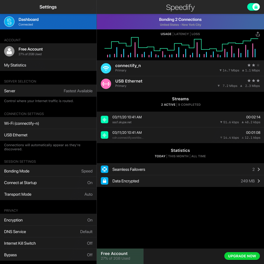Viewport: 264px width, 264px height.
Task: Click the connectify_n Wi-Fi icon
Action: point(106,68)
